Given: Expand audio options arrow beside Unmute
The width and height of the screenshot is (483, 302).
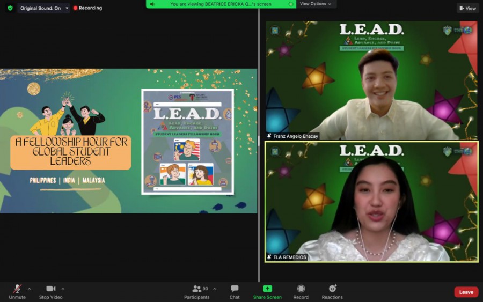Looking at the screenshot, I should 30,289.
